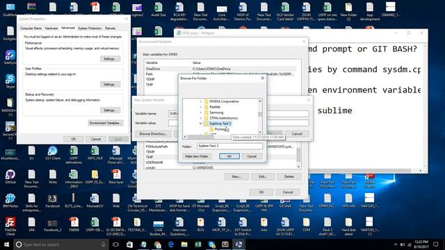Image resolution: width=445 pixels, height=250 pixels.
Task: Select the Packages subfolder
Action: (220, 129)
